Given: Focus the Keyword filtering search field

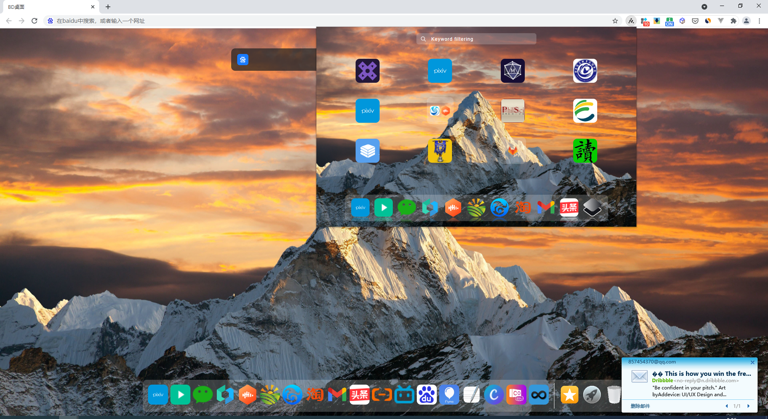Looking at the screenshot, I should [476, 39].
